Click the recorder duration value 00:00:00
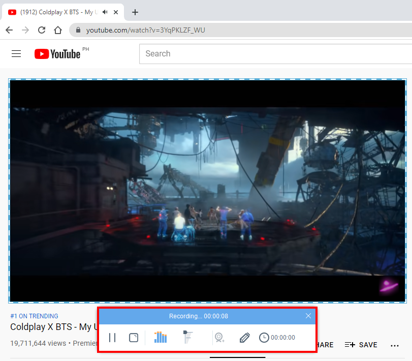Screen dimensions: 412x361 point(283,338)
